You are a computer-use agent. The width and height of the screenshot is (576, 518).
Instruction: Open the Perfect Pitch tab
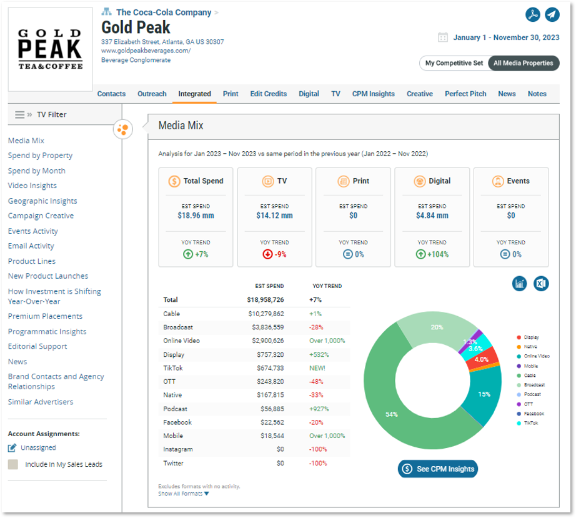(465, 94)
